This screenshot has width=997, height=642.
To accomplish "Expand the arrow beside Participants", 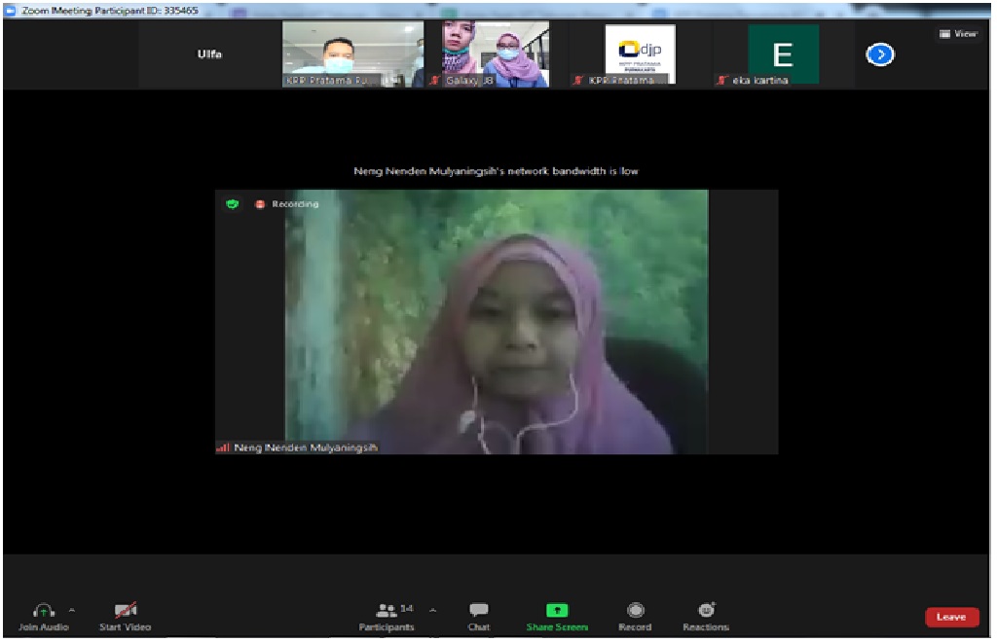I will (432, 610).
